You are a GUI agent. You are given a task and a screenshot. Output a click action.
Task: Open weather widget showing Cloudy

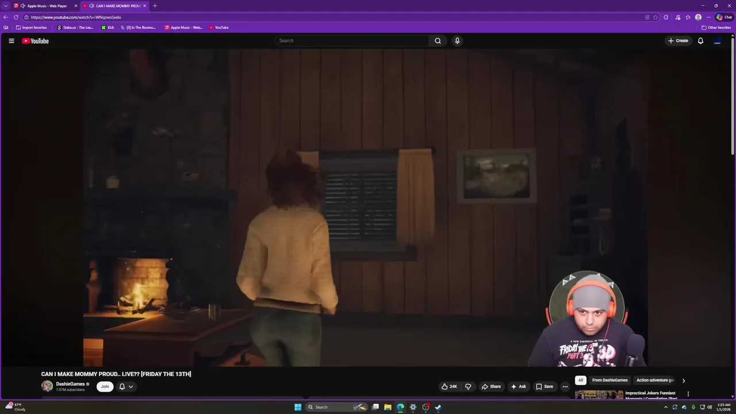(x=16, y=407)
